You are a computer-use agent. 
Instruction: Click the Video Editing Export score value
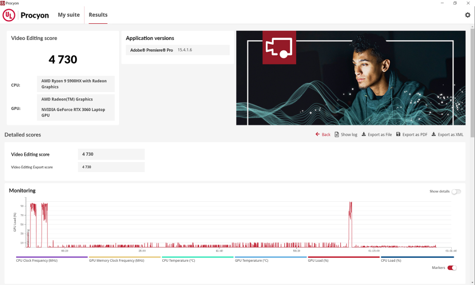tap(111, 167)
